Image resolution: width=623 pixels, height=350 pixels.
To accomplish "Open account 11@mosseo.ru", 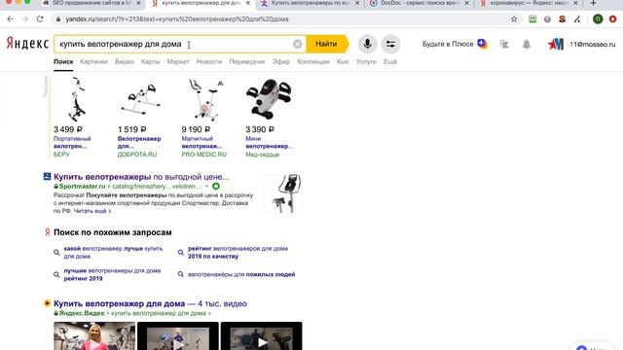I will click(593, 44).
